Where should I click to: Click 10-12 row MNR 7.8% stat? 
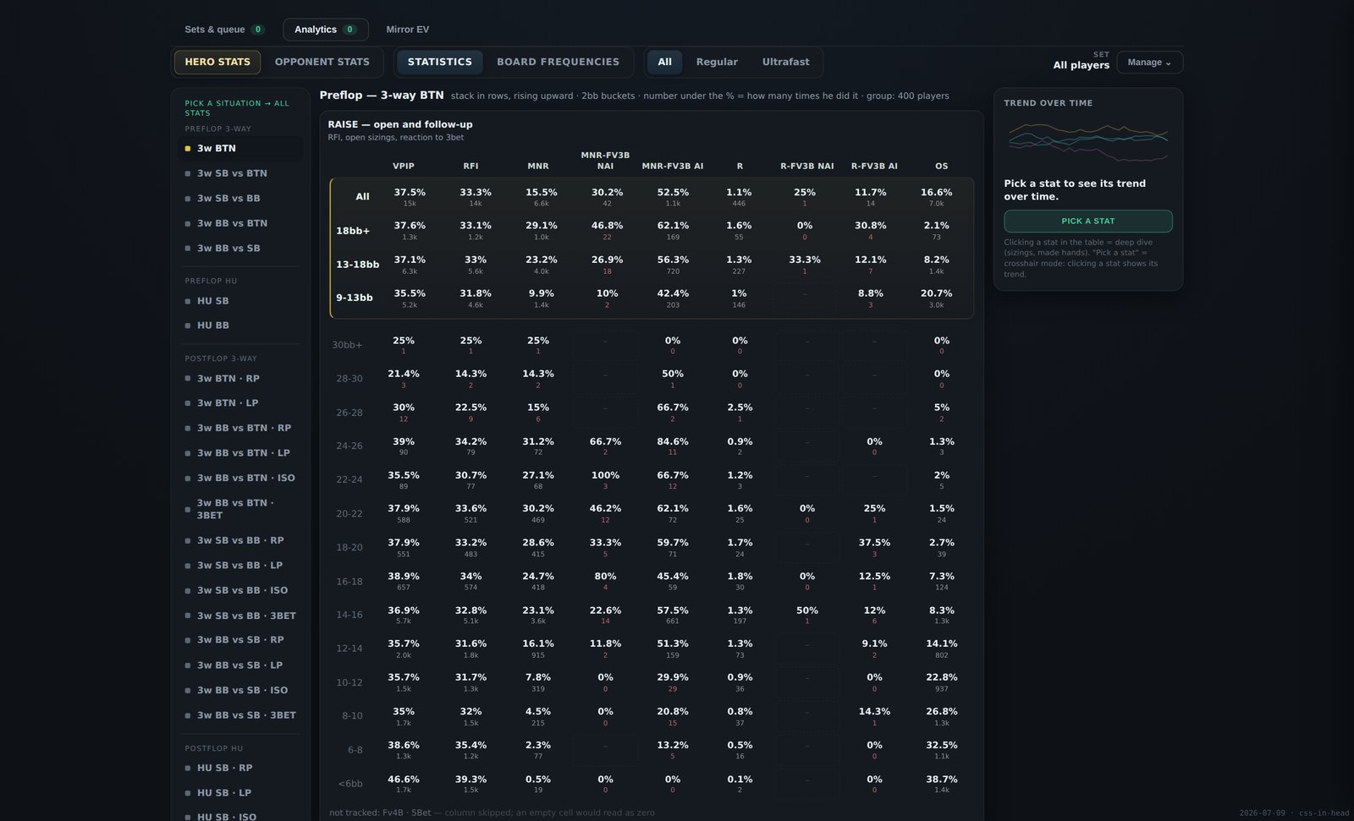(538, 682)
